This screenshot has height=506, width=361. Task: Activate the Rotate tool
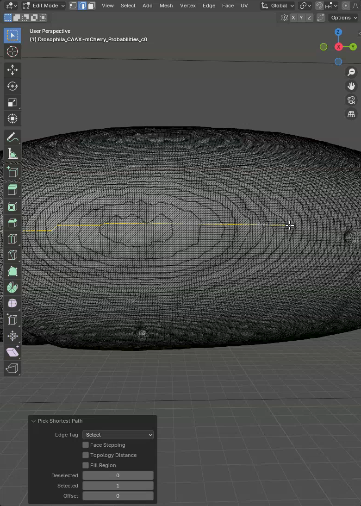[x=12, y=86]
